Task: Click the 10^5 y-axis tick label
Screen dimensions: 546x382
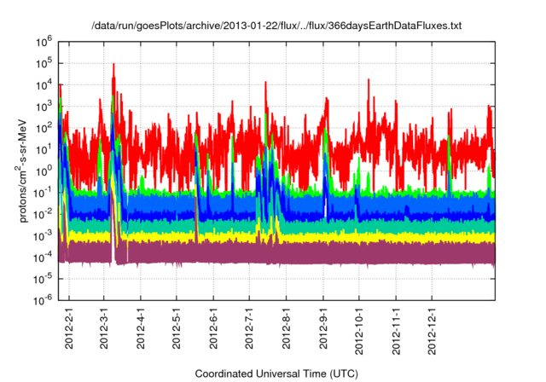Action: coord(44,64)
